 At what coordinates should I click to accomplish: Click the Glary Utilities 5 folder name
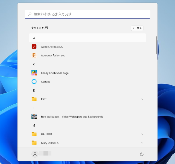click(x=50, y=143)
